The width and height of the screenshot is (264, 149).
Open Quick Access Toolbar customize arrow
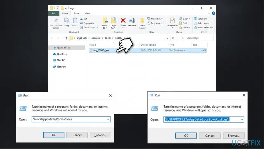pyautogui.click(x=66, y=8)
